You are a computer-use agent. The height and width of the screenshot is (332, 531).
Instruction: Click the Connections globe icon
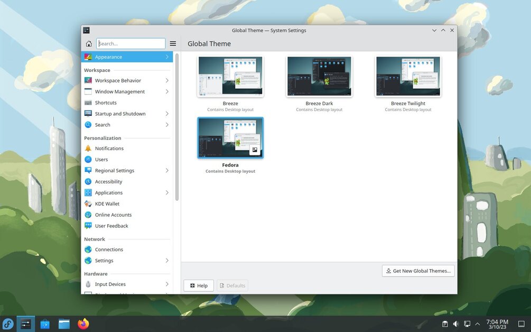(88, 250)
